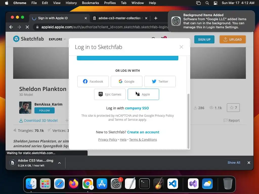This screenshot has width=259, height=194.
Task: Log in with Apple
Action: [143, 94]
